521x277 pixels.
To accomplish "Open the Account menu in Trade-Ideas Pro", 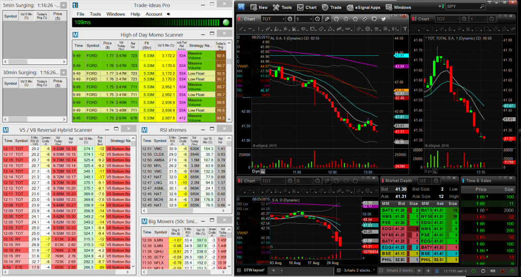I will coord(154,14).
